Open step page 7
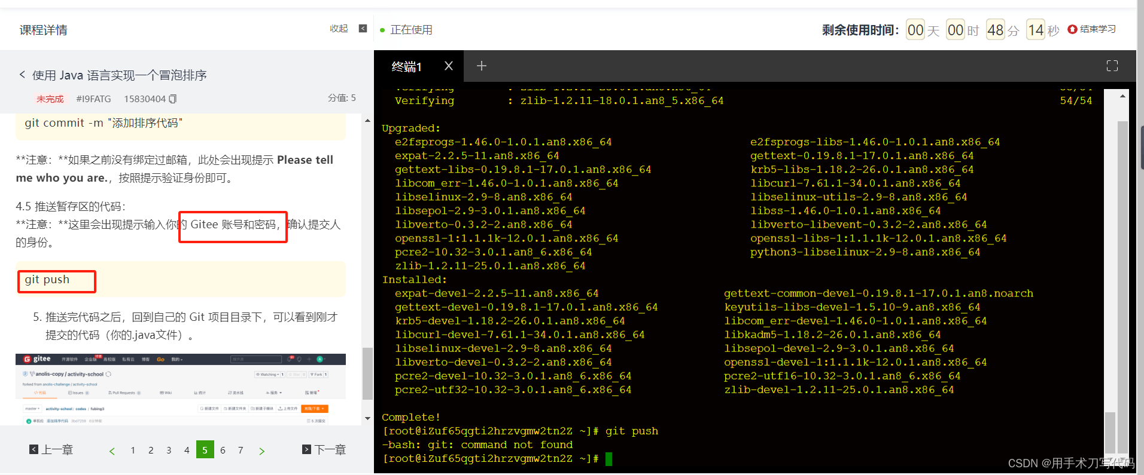This screenshot has width=1144, height=475. tap(241, 450)
